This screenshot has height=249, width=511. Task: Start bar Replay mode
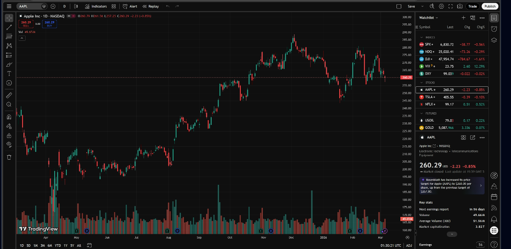(x=151, y=6)
